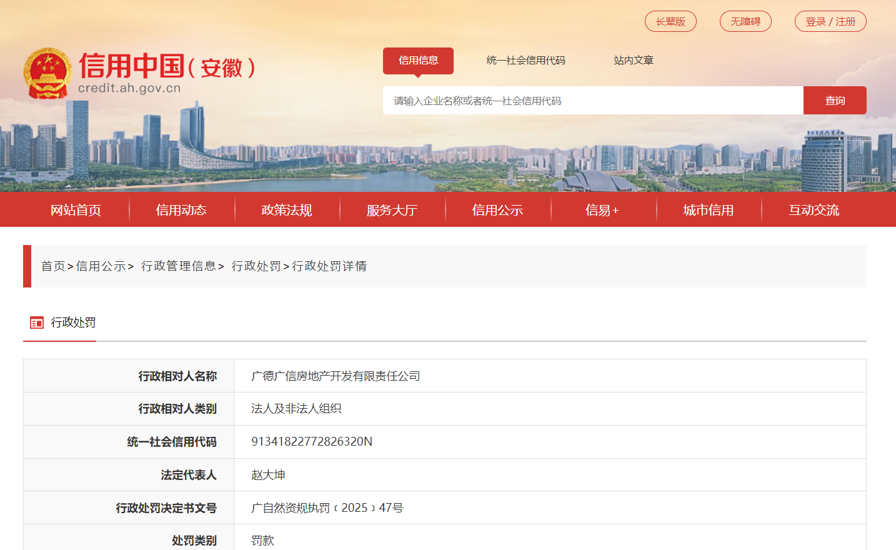Click the 信易+ menu item
This screenshot has height=550, width=896.
click(603, 209)
